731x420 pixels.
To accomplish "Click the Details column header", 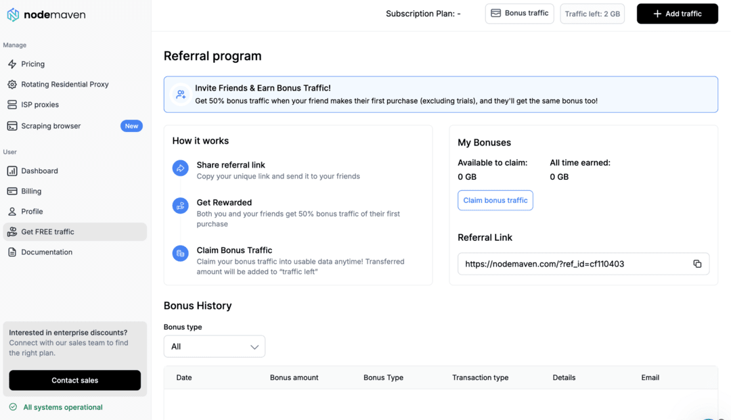I will (564, 377).
